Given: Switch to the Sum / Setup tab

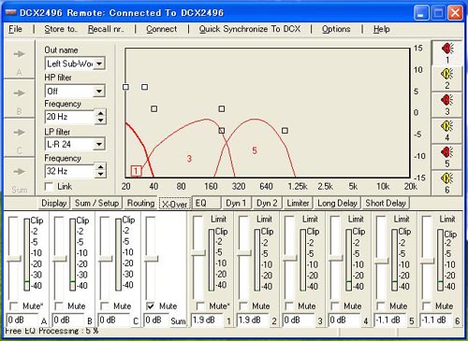Looking at the screenshot, I should tap(96, 203).
